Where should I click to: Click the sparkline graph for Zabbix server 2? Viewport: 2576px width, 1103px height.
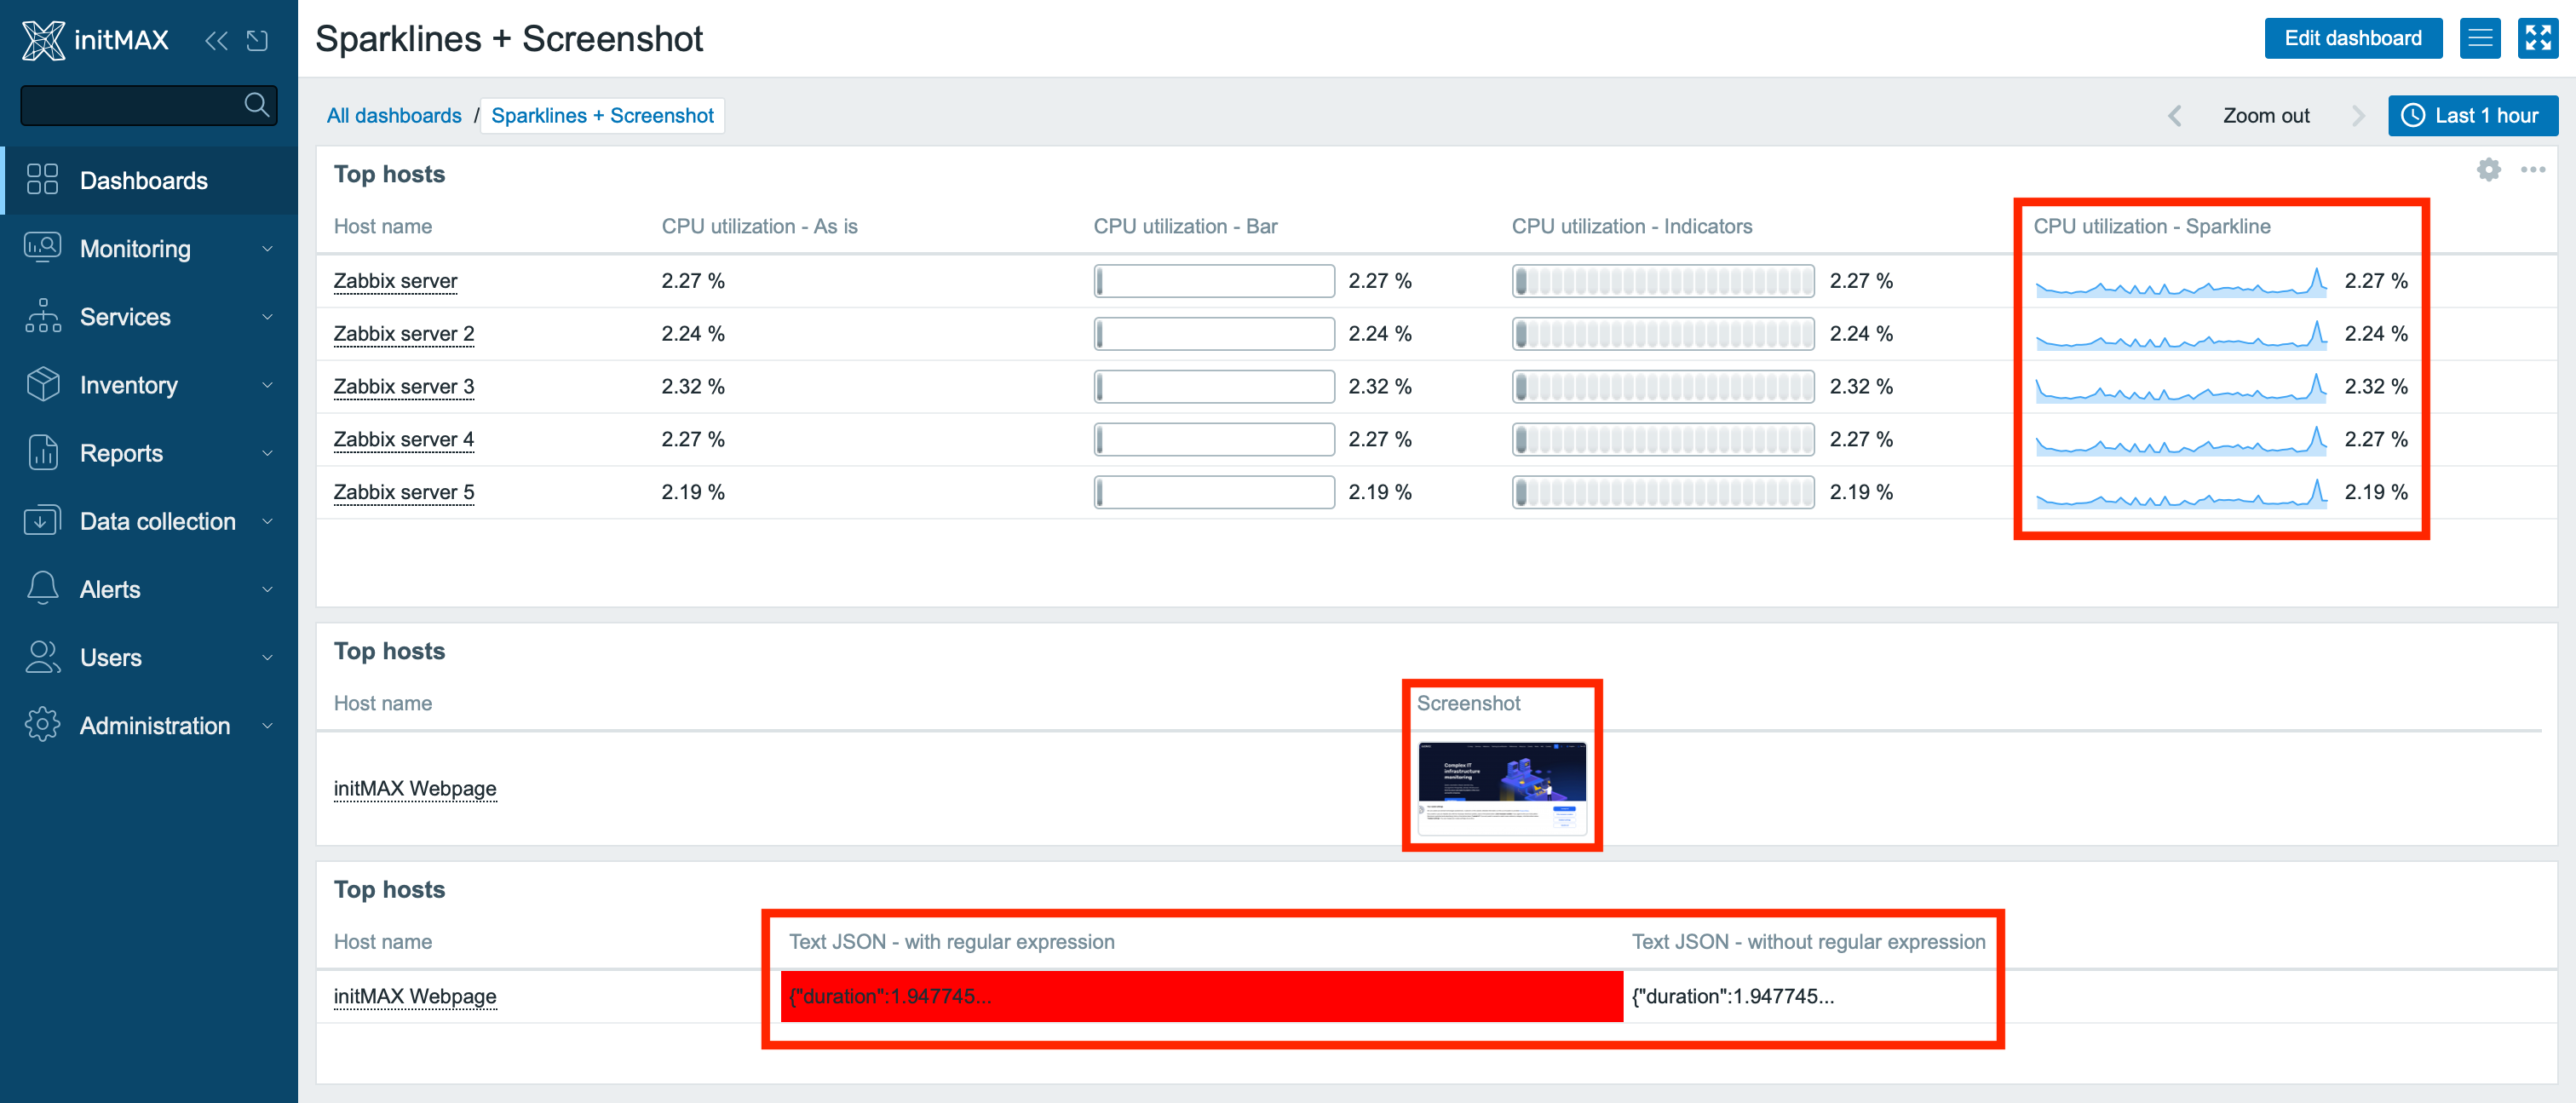point(2182,334)
